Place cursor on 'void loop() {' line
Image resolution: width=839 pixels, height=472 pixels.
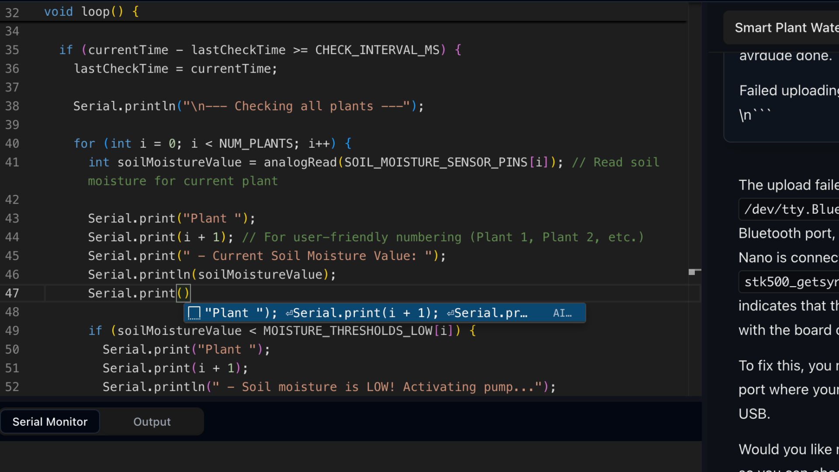92,12
